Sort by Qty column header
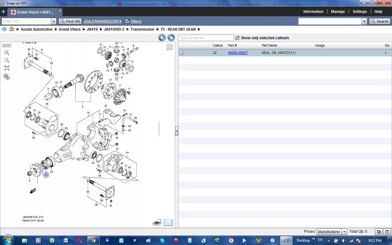392x245 pixels. tap(387, 45)
